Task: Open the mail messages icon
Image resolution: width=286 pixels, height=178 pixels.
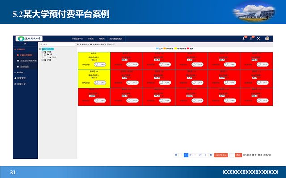Action: coord(251,39)
